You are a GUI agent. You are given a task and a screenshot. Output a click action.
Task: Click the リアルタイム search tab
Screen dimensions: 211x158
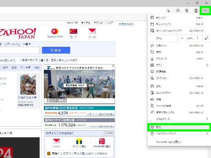click(x=12, y=44)
